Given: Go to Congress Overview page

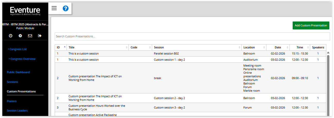Looking at the screenshot, I should coord(22,59).
